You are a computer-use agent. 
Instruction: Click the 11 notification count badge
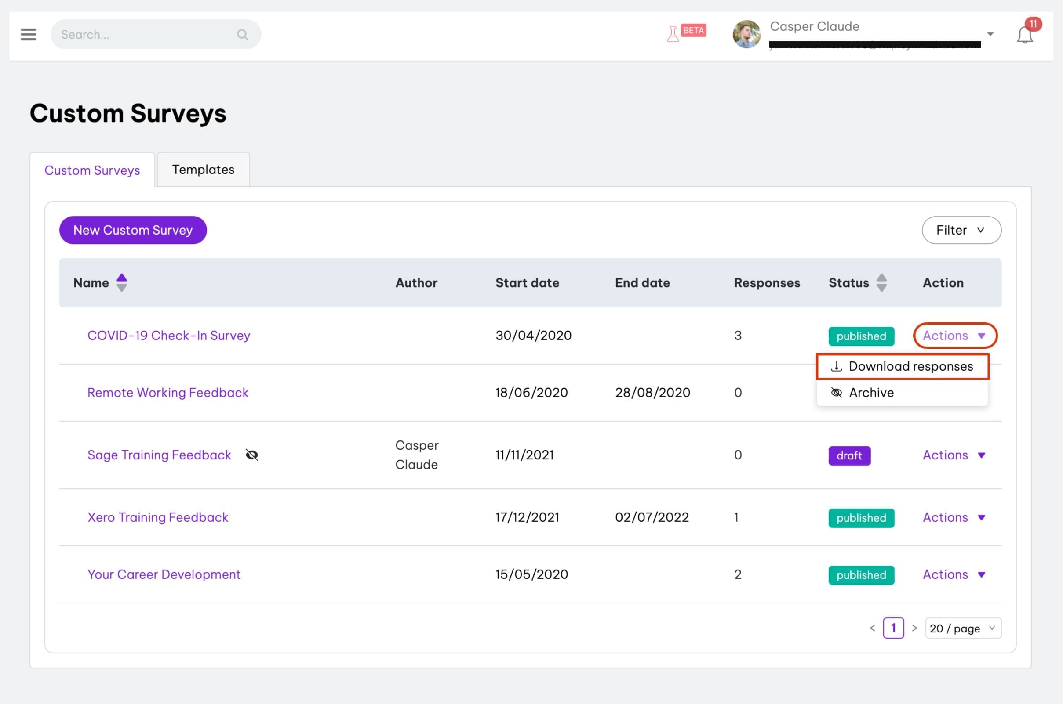point(1033,24)
